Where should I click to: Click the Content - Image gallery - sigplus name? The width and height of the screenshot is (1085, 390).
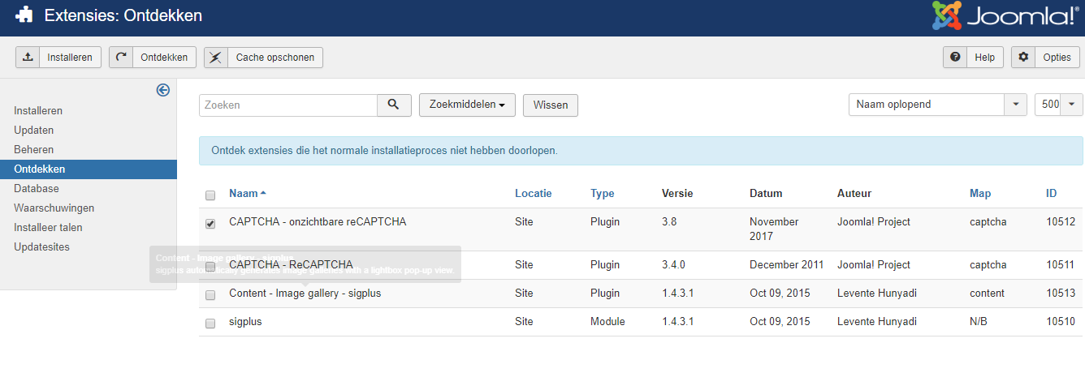click(x=305, y=294)
